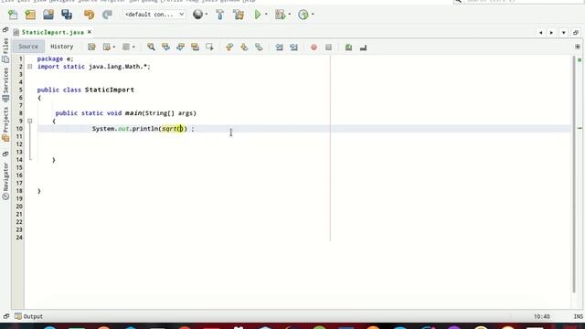
Task: Run the project with the green arrow
Action: click(258, 15)
